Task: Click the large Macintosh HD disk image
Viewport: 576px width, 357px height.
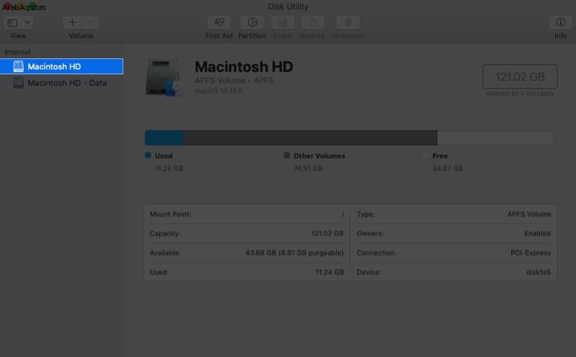Action: (163, 78)
